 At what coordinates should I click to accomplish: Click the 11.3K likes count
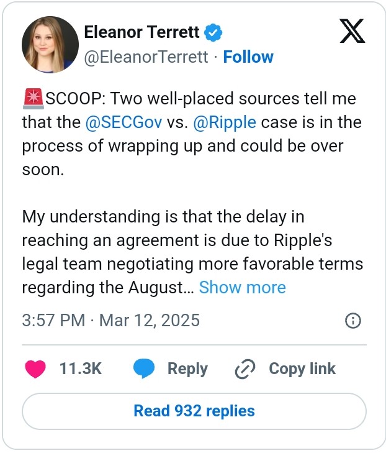tap(80, 368)
